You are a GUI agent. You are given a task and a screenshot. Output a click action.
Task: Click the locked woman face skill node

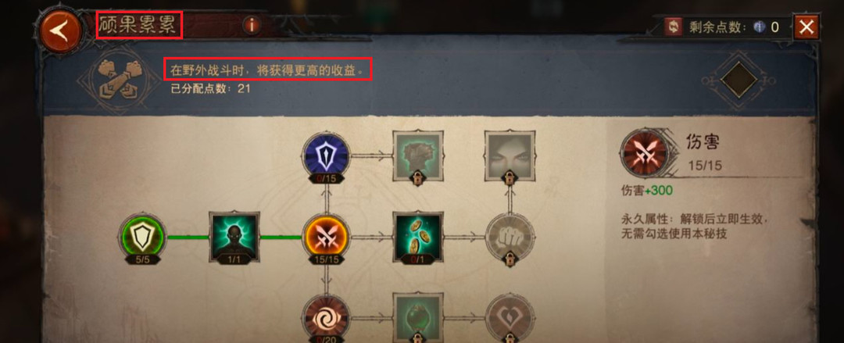tap(510, 156)
